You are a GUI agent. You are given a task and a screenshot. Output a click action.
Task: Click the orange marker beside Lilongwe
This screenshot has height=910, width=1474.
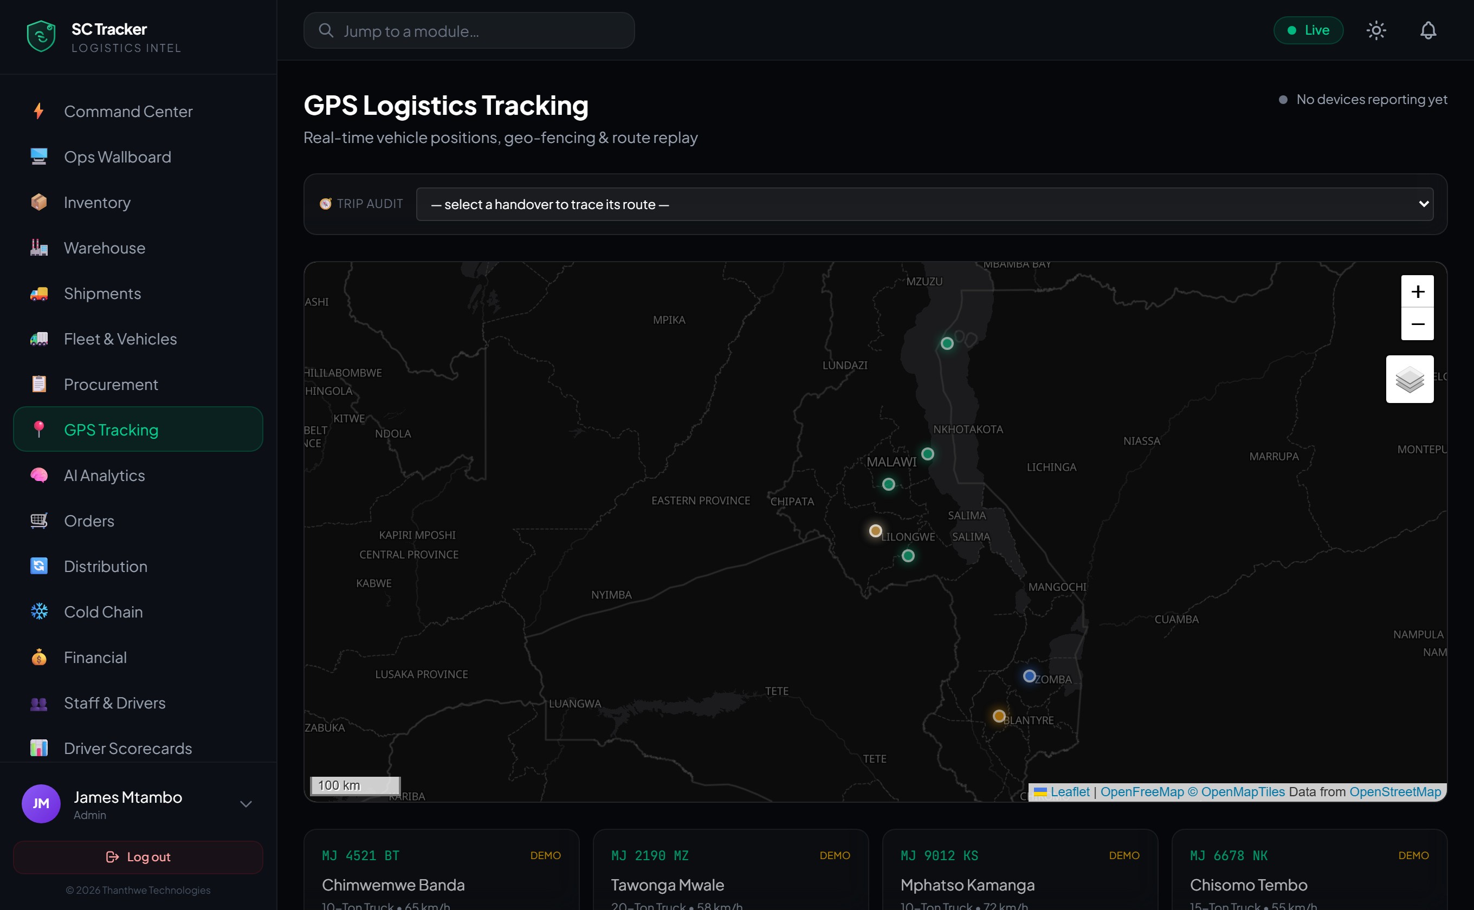coord(876,531)
